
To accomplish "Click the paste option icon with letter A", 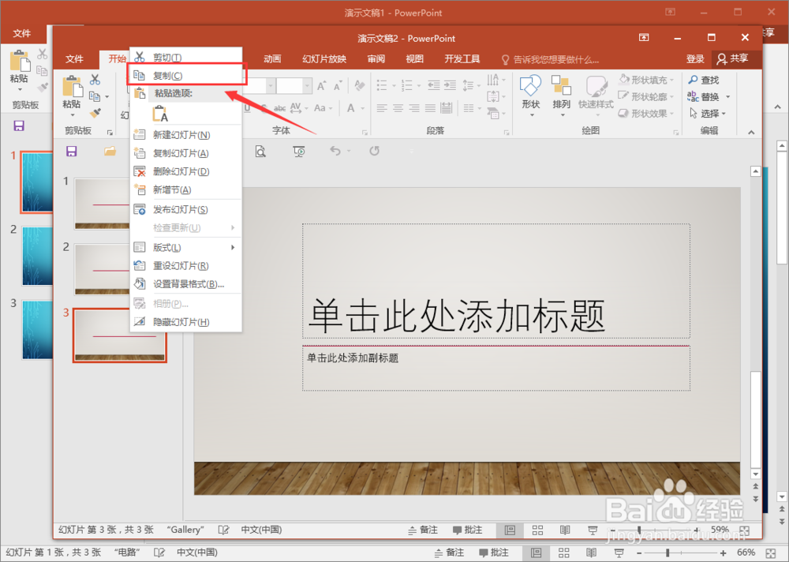I will (160, 114).
